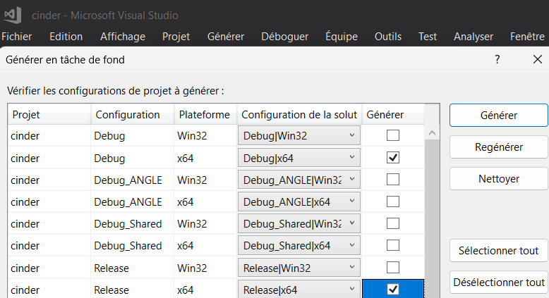Click the Générer column header
Viewport: 549px width, 298px height.
click(393, 115)
